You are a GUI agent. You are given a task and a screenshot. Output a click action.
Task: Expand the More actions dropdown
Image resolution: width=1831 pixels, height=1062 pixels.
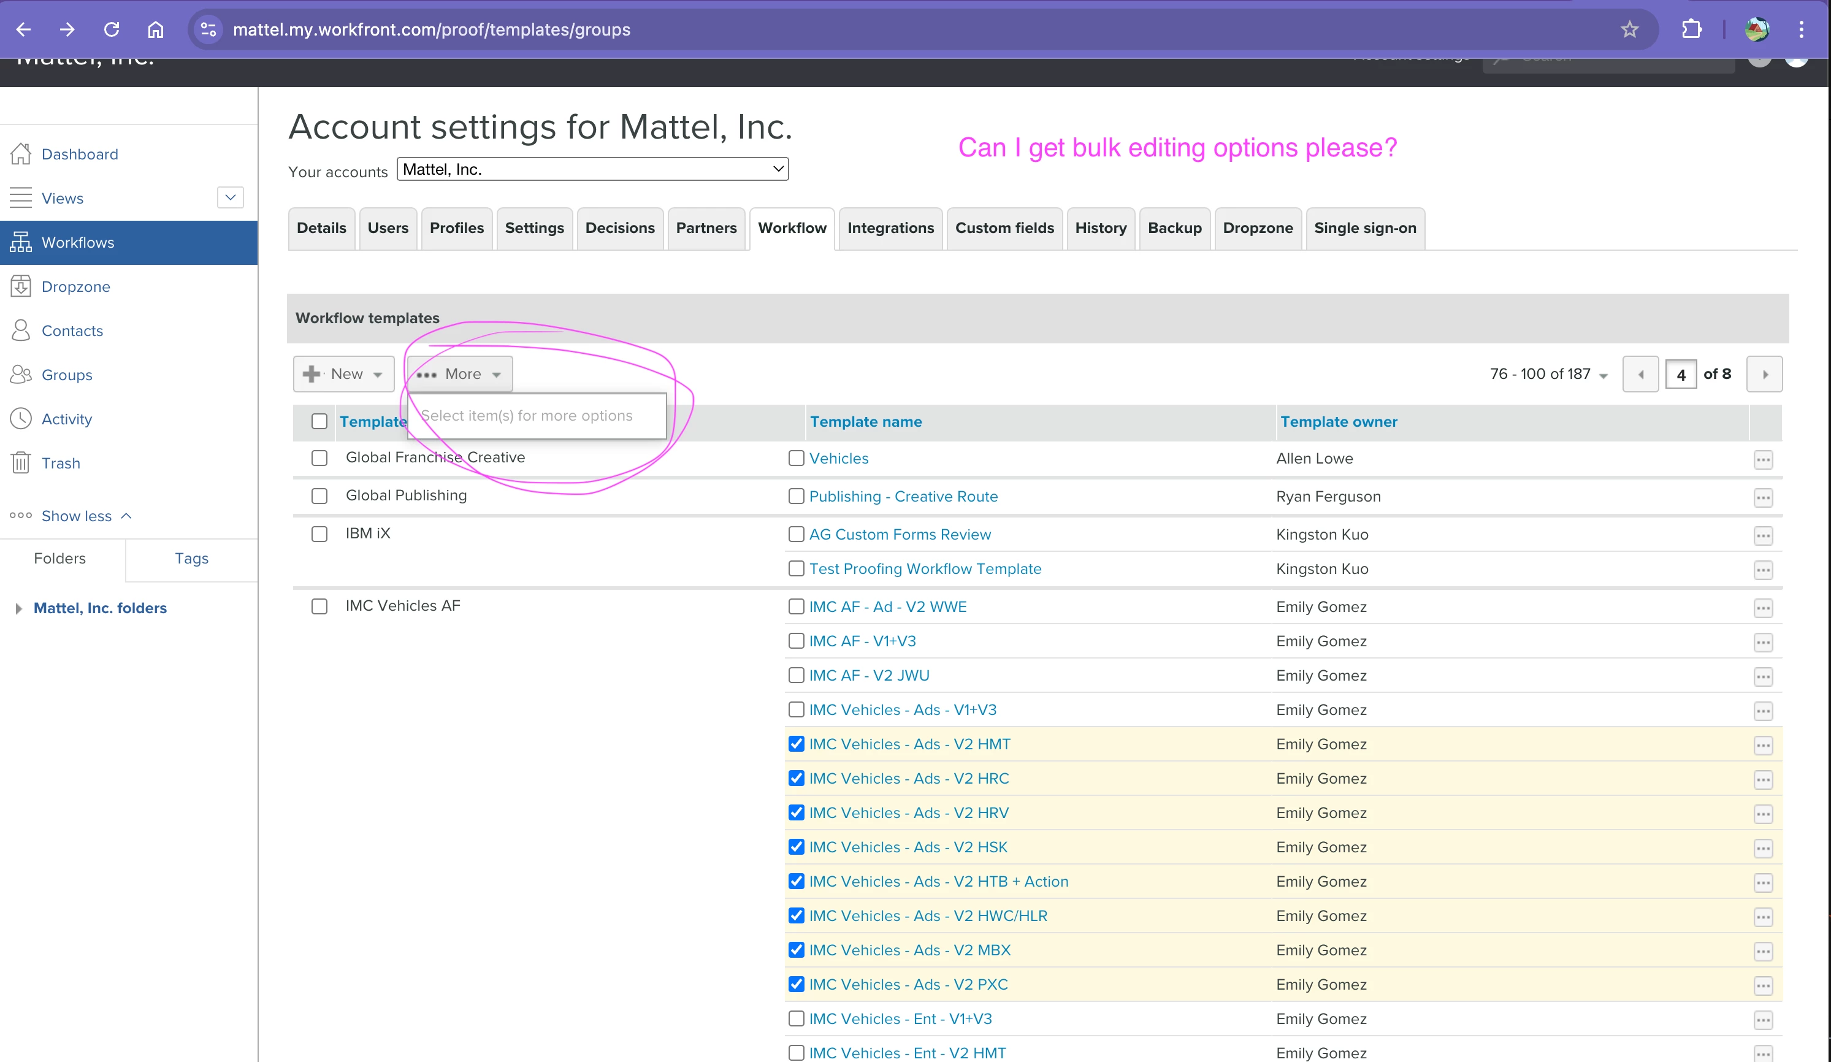pos(459,374)
